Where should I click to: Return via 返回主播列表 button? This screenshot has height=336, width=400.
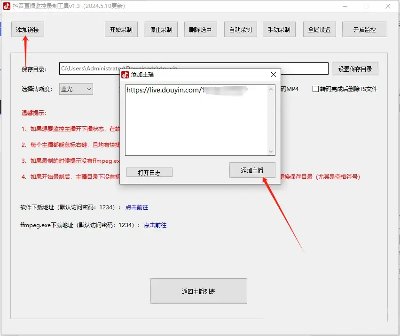199,291
